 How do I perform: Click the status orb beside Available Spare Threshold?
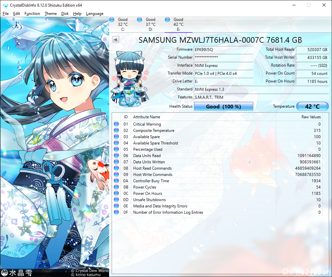click(x=116, y=143)
